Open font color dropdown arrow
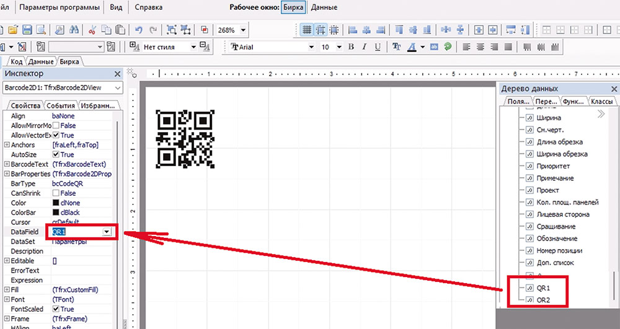 [423, 47]
